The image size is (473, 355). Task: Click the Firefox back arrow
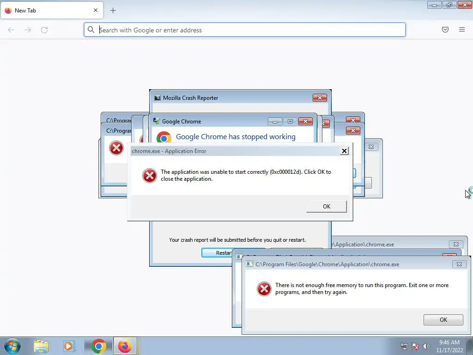coord(11,30)
